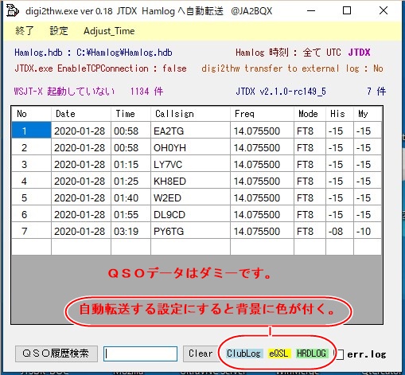Select callsign OH0YH

pyautogui.click(x=190, y=147)
